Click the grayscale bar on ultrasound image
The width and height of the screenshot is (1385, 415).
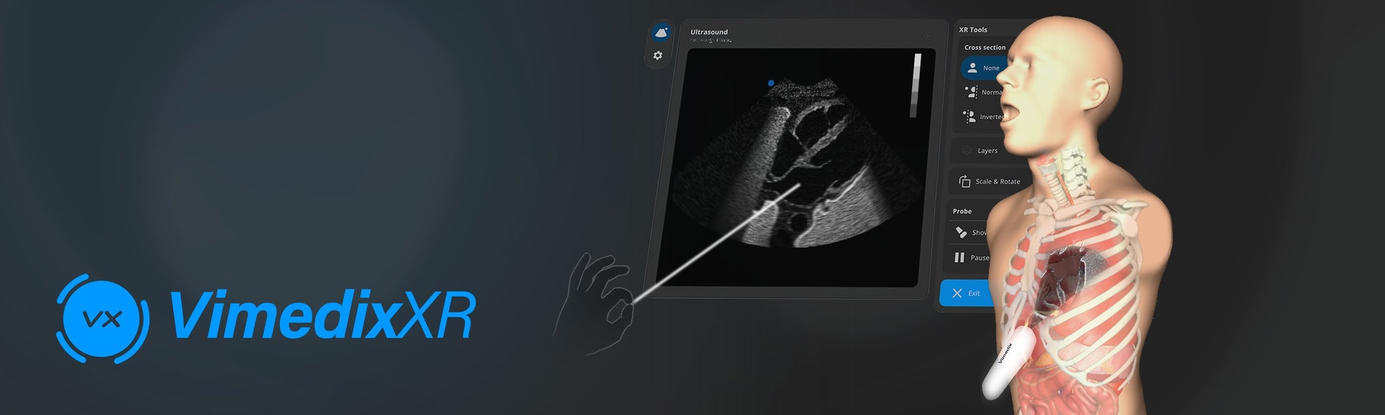916,85
